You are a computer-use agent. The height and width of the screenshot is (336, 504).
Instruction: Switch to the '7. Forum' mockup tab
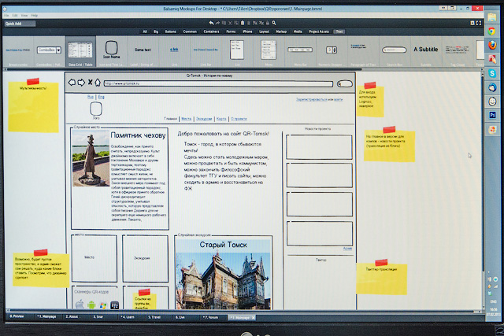click(210, 317)
